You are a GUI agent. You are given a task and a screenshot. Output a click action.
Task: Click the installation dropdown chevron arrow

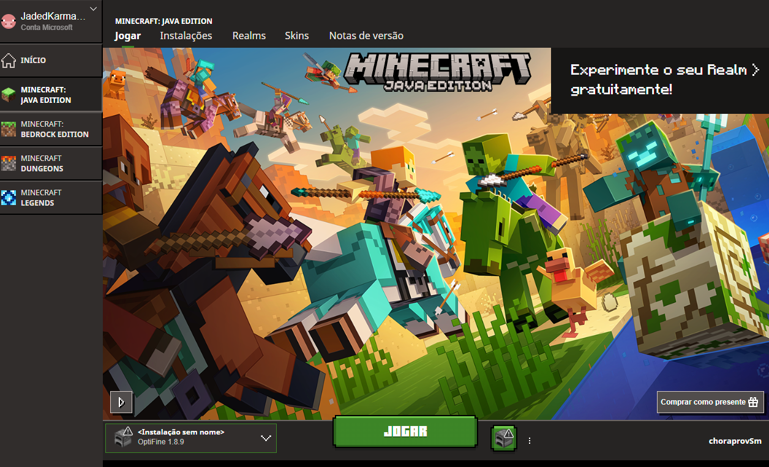(266, 438)
